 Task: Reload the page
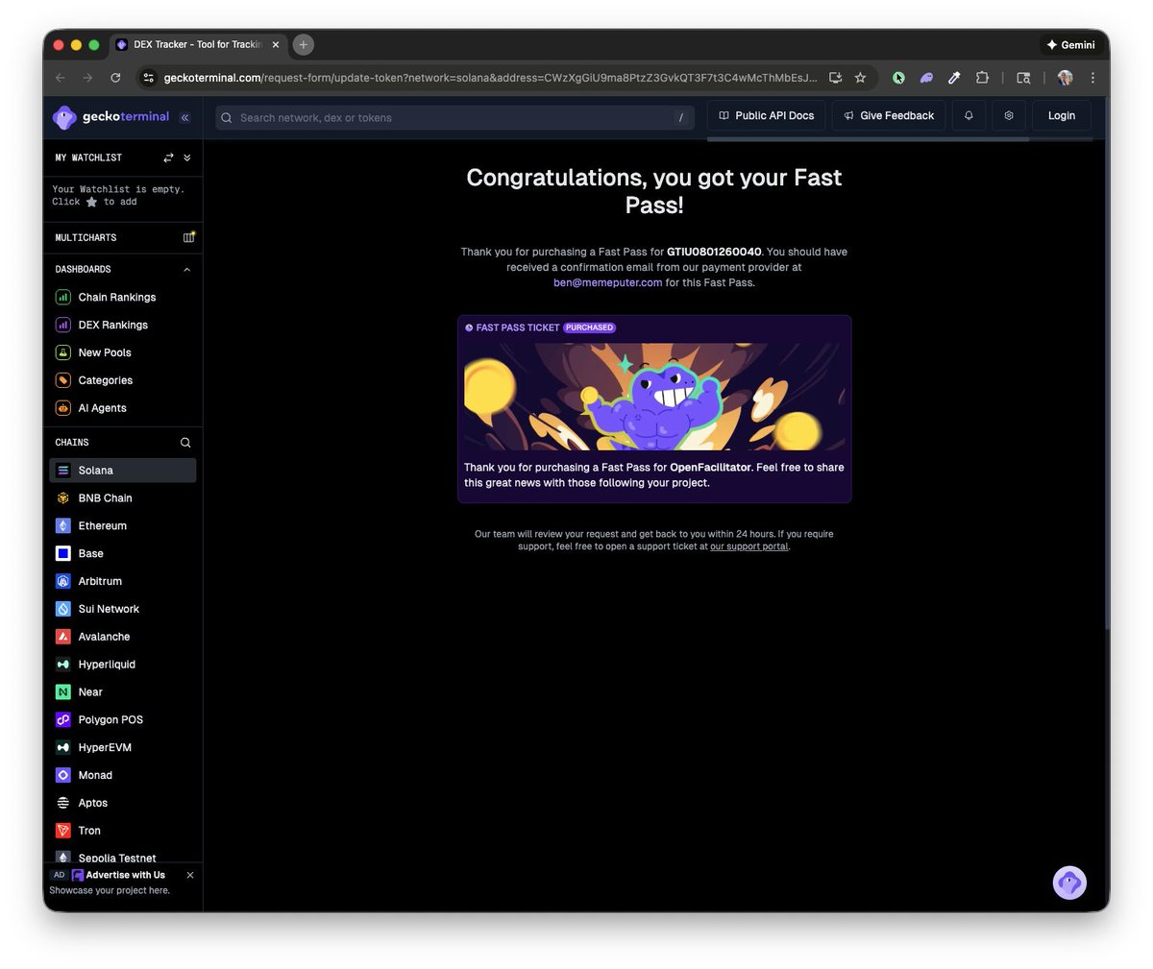click(x=115, y=78)
